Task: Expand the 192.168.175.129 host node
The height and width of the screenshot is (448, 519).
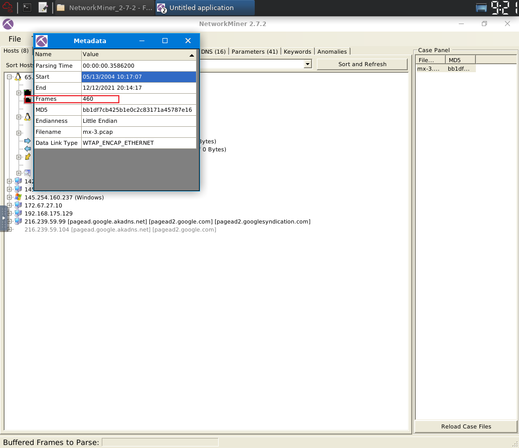Action: click(10, 213)
